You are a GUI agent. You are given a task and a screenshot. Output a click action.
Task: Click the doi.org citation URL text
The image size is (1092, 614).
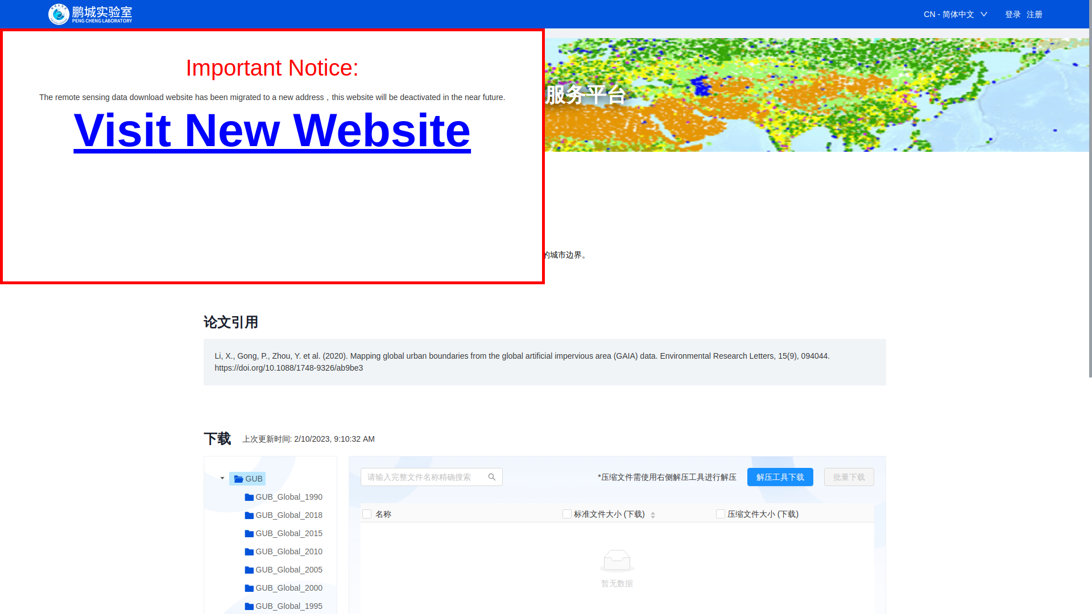(x=288, y=368)
